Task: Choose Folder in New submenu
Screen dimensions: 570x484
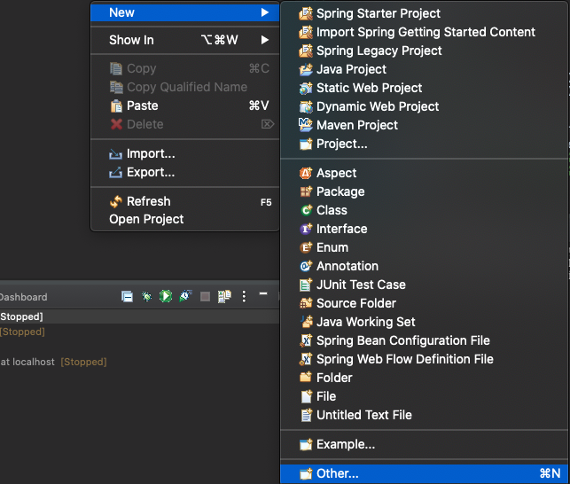Action: click(x=425, y=378)
